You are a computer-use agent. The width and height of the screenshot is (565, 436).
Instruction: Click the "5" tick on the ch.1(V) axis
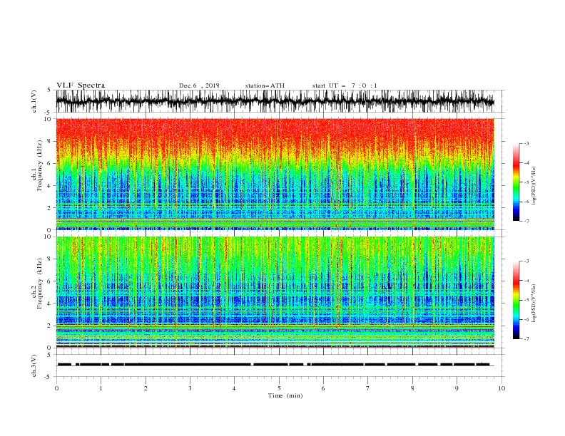(49, 90)
